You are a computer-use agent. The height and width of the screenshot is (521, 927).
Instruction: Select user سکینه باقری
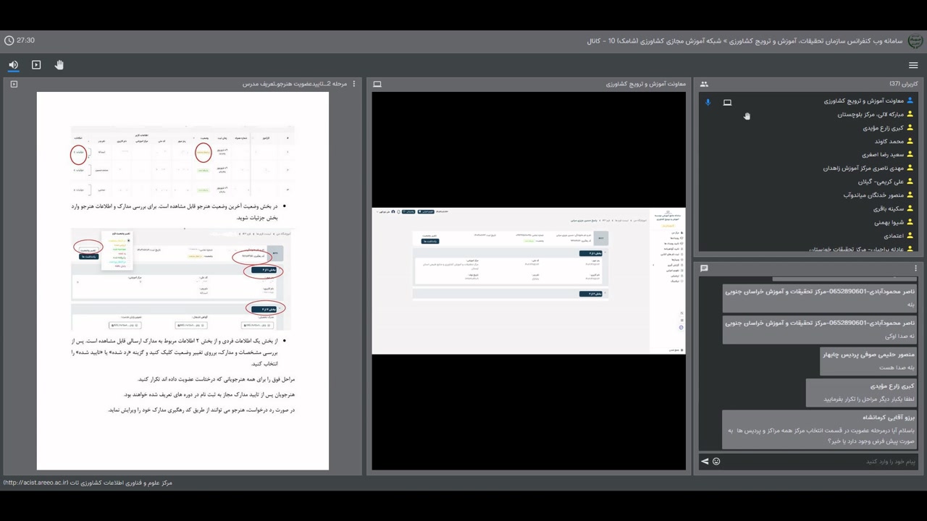coord(889,209)
